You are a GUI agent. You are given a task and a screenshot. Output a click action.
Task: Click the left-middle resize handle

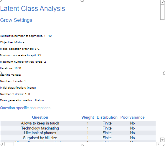1,73
